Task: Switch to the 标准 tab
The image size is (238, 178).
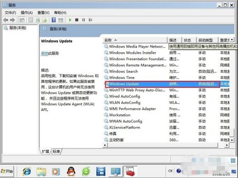Action: pos(56,151)
